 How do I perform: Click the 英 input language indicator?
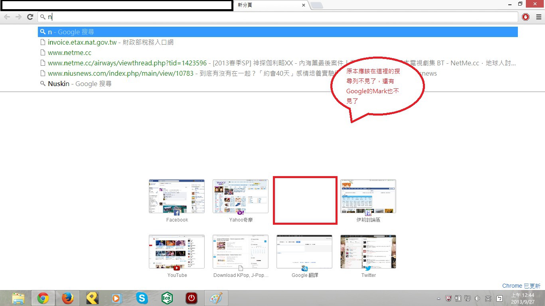pyautogui.click(x=488, y=298)
